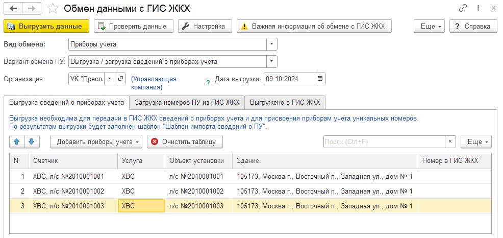Click the Проверить данные button
Screen dimensions: 503x238
(134, 26)
